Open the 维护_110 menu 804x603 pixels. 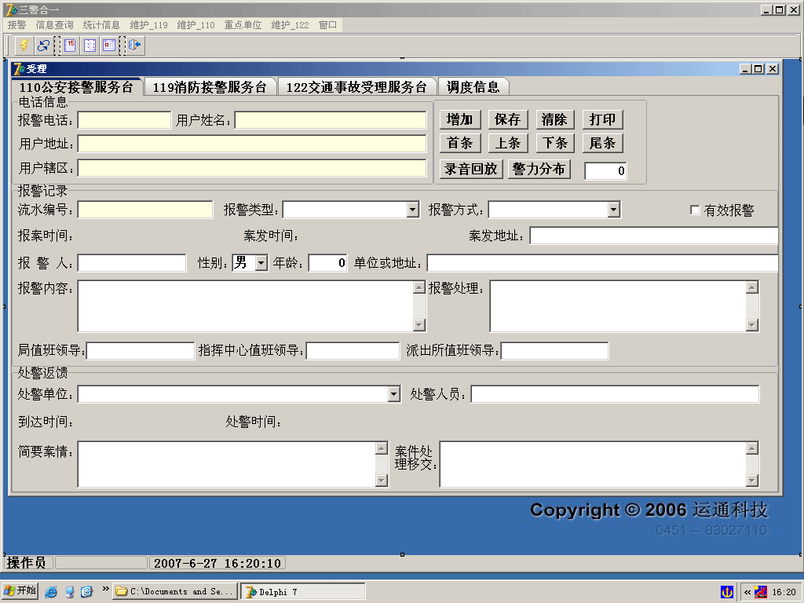click(196, 24)
